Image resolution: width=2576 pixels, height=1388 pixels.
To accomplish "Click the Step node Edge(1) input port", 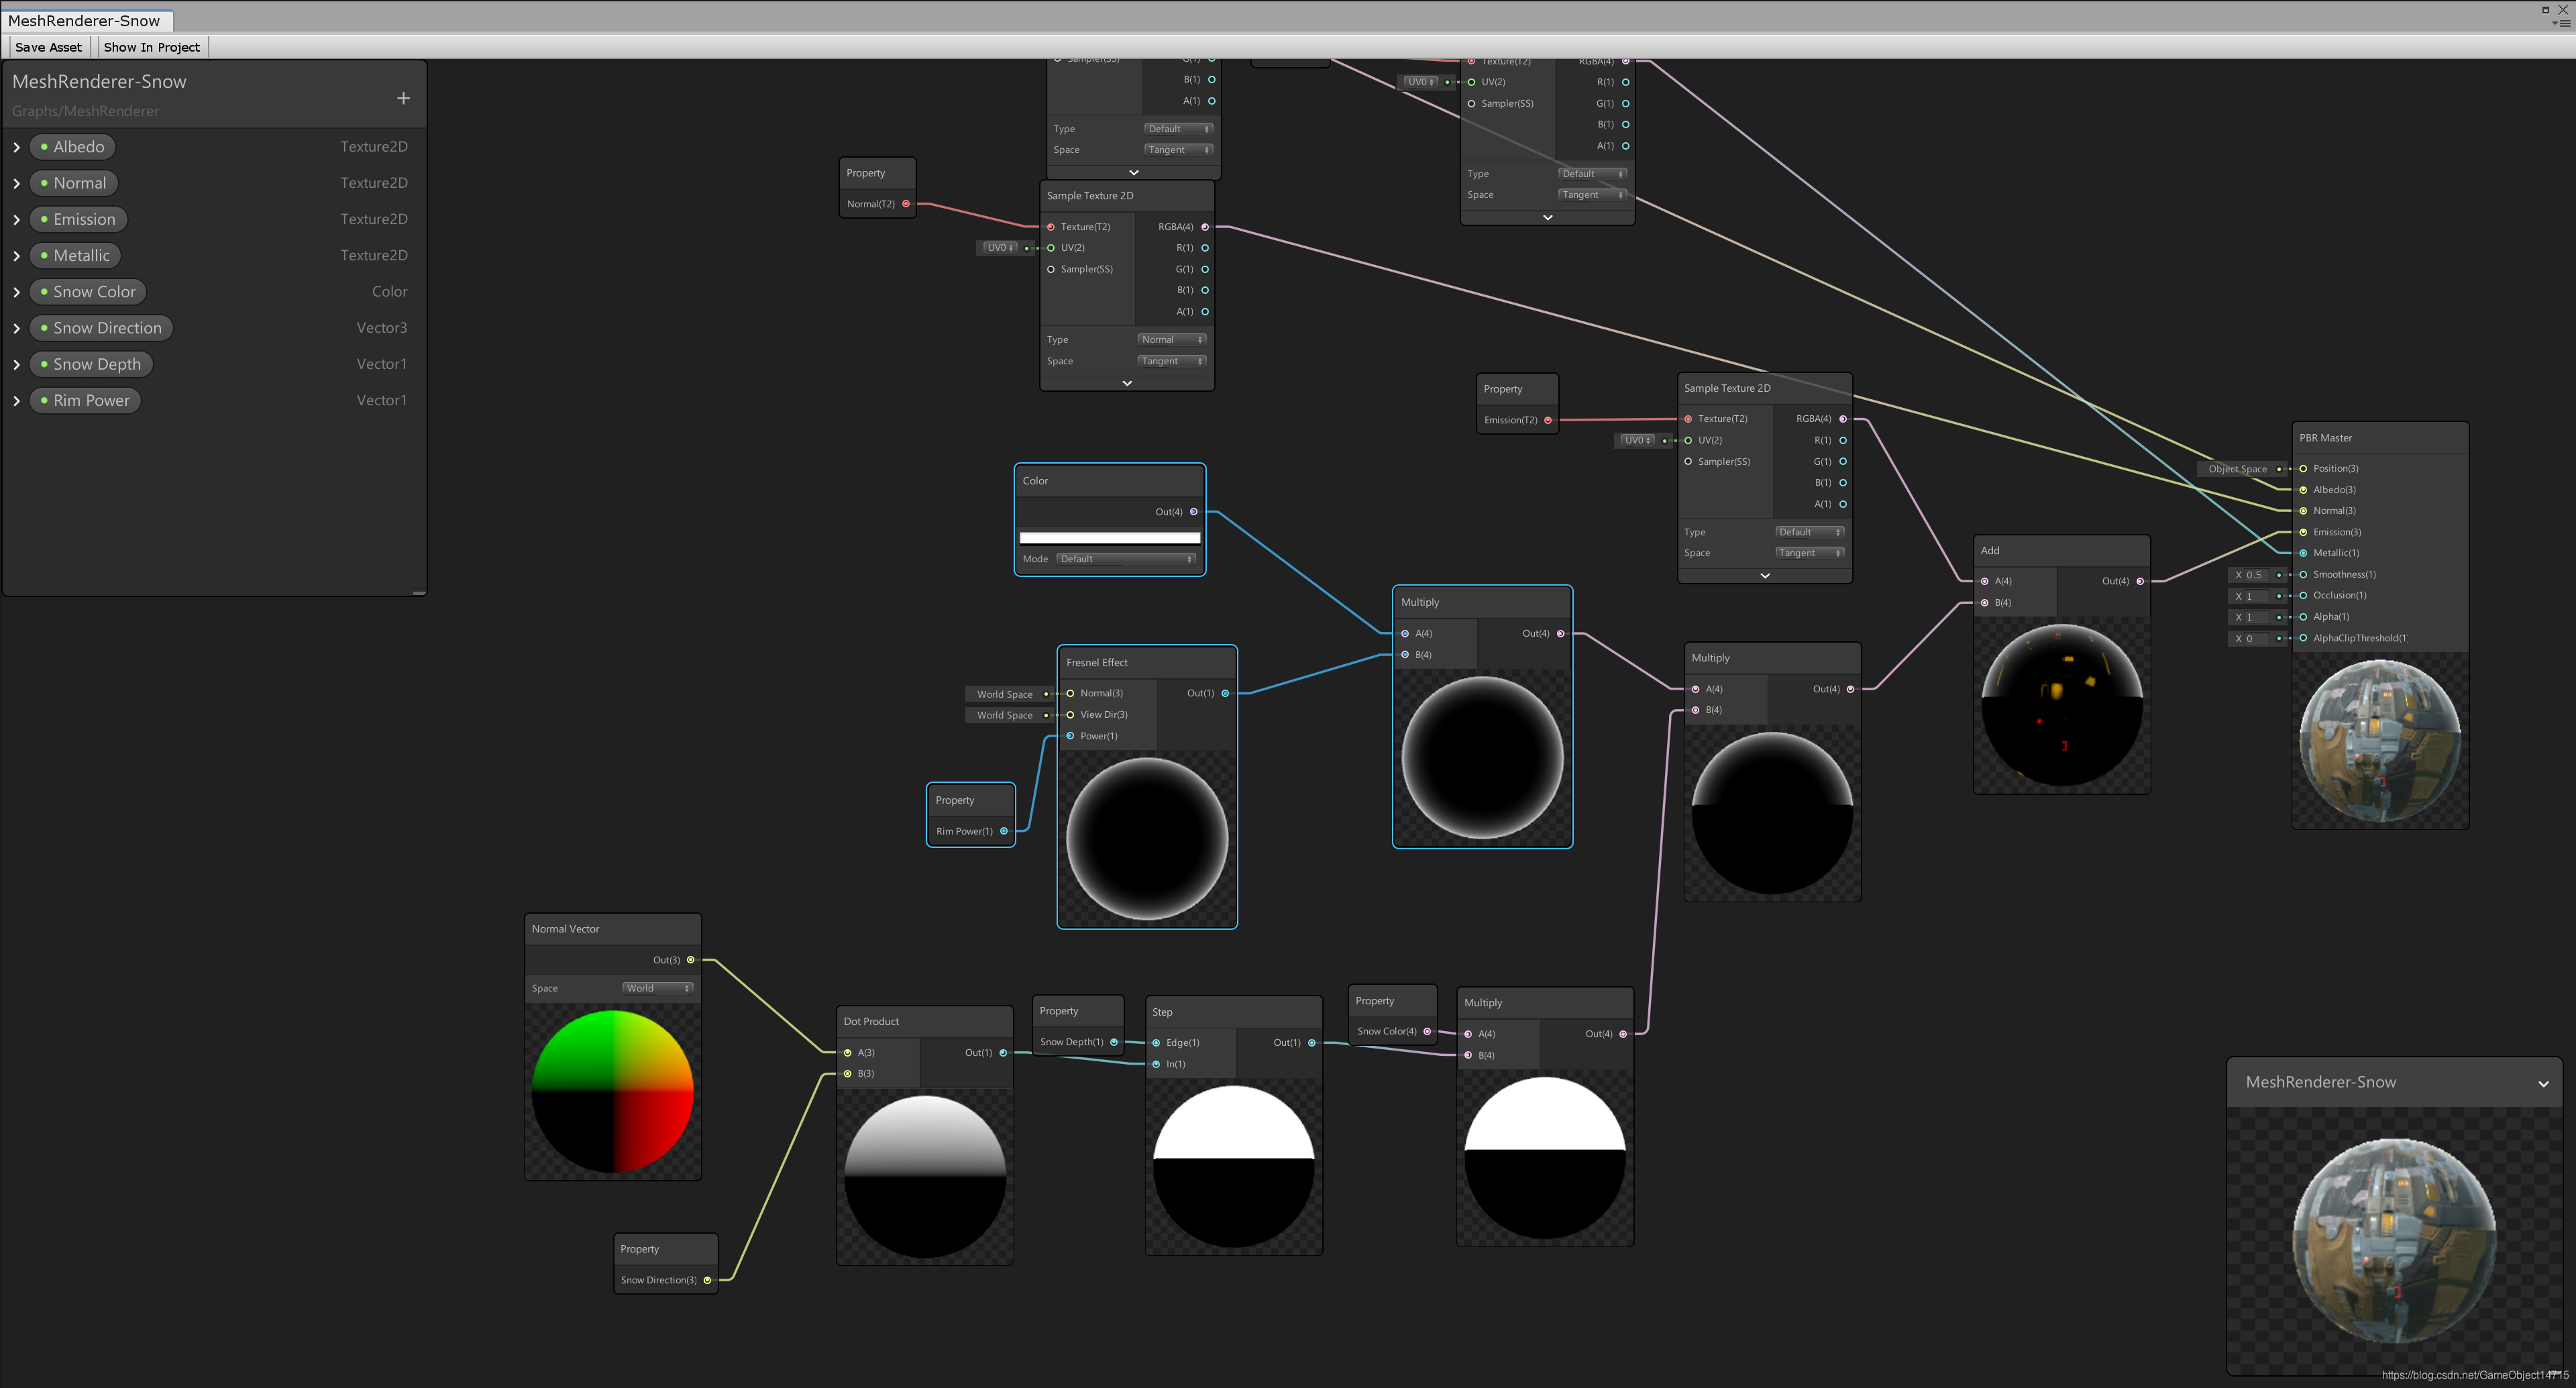I will coord(1156,1043).
